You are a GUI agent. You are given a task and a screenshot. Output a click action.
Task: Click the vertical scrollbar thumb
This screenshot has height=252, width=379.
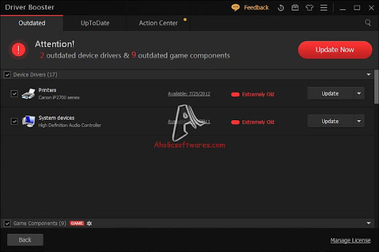pyautogui.click(x=377, y=87)
